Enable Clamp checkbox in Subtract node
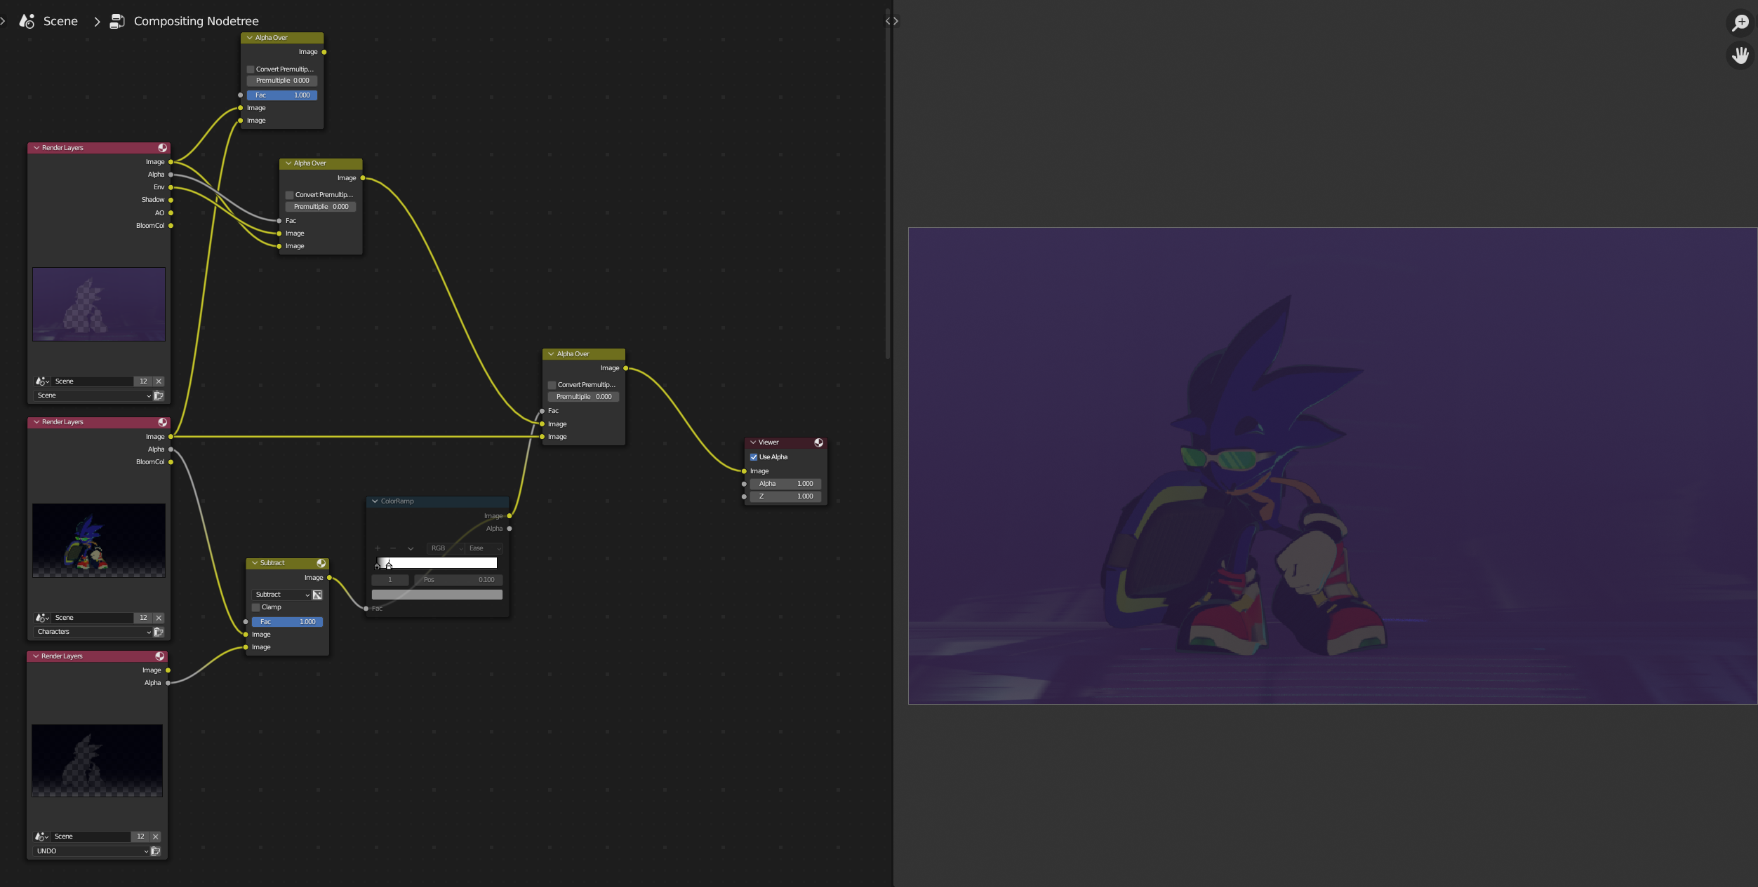 pos(256,607)
